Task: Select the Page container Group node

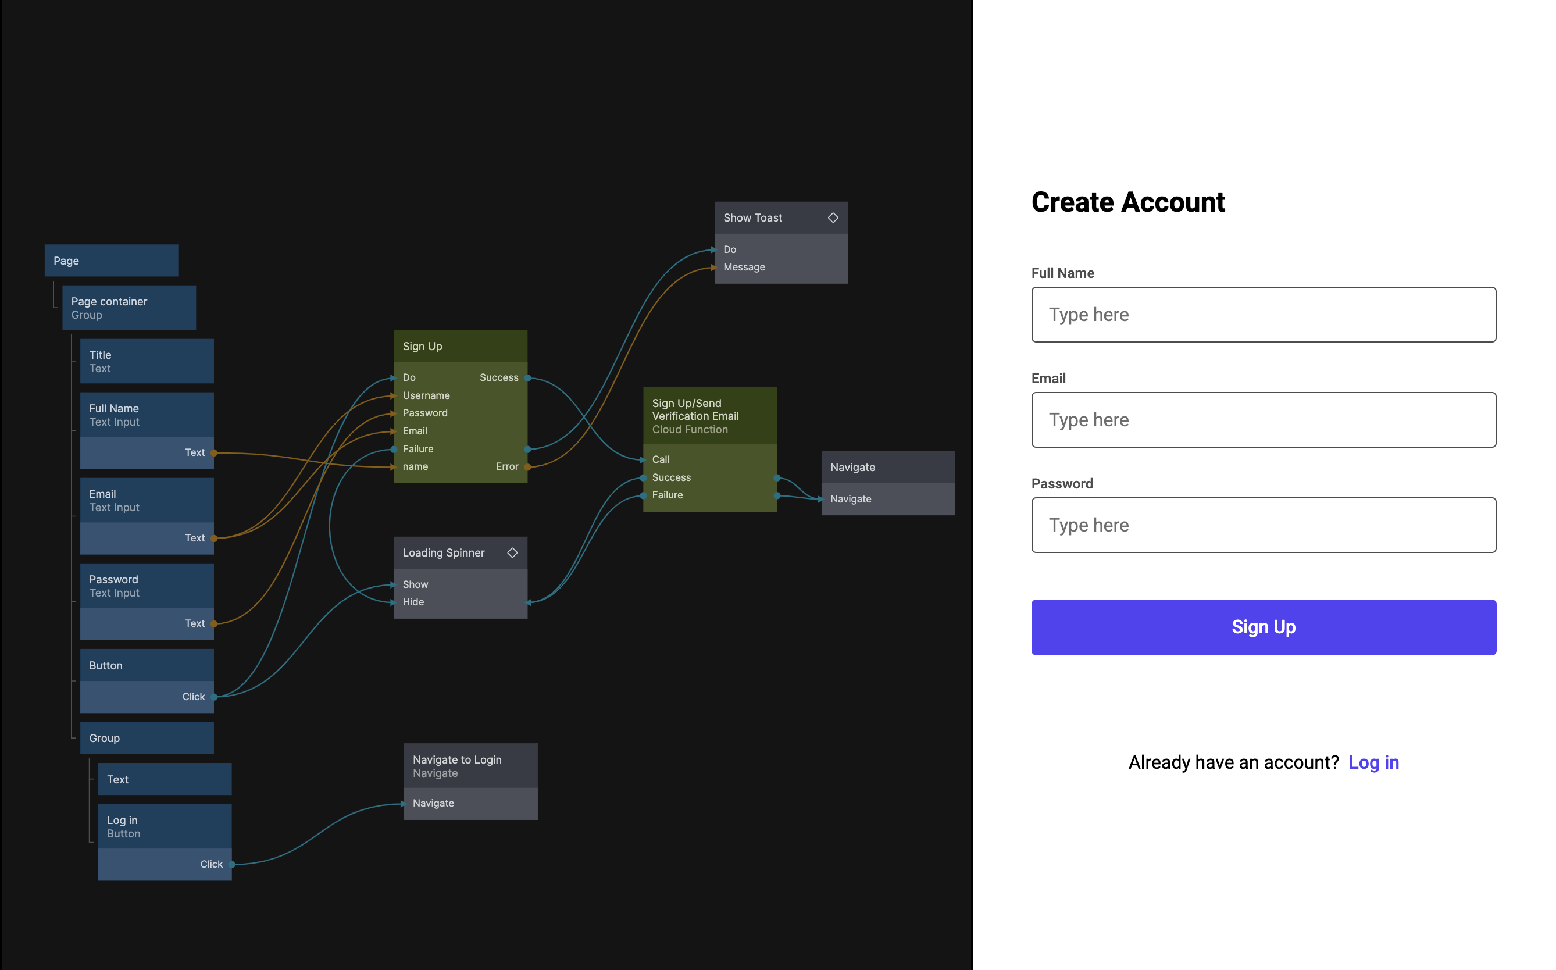Action: tap(129, 308)
